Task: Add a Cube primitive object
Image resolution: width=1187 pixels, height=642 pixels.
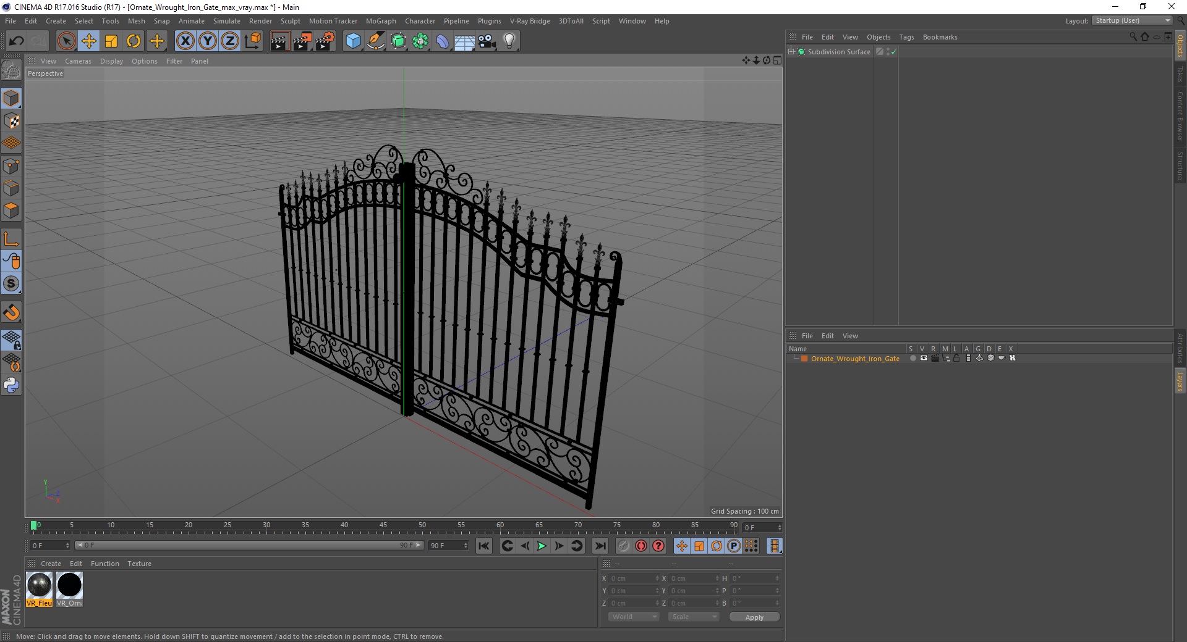Action: pos(353,41)
